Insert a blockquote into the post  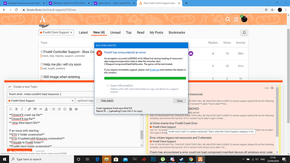point(35,109)
